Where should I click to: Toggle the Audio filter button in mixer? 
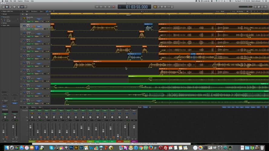pyautogui.click(x=224, y=107)
